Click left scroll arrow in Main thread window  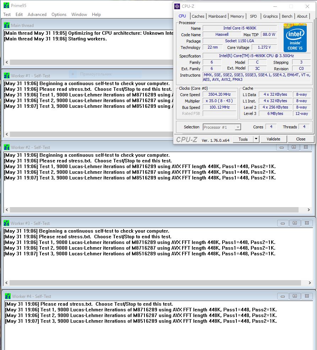point(7,62)
